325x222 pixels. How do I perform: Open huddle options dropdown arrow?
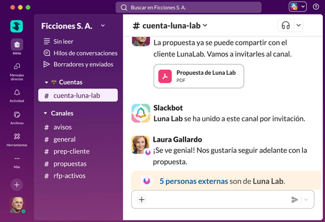click(298, 25)
